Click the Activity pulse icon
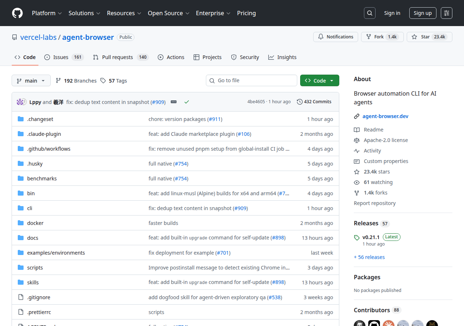 (x=357, y=150)
